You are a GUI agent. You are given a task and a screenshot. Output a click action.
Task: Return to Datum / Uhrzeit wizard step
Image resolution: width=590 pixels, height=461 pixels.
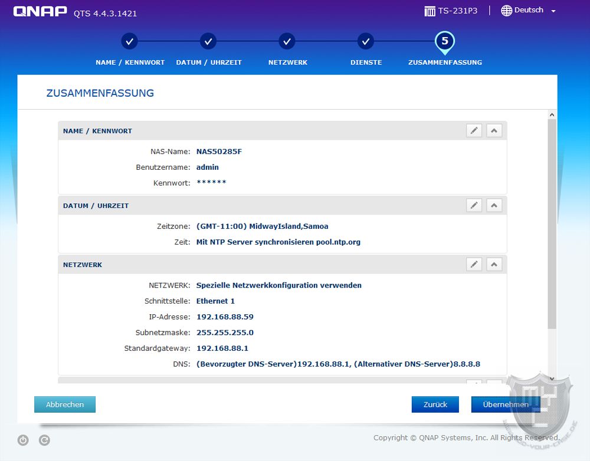coord(208,42)
